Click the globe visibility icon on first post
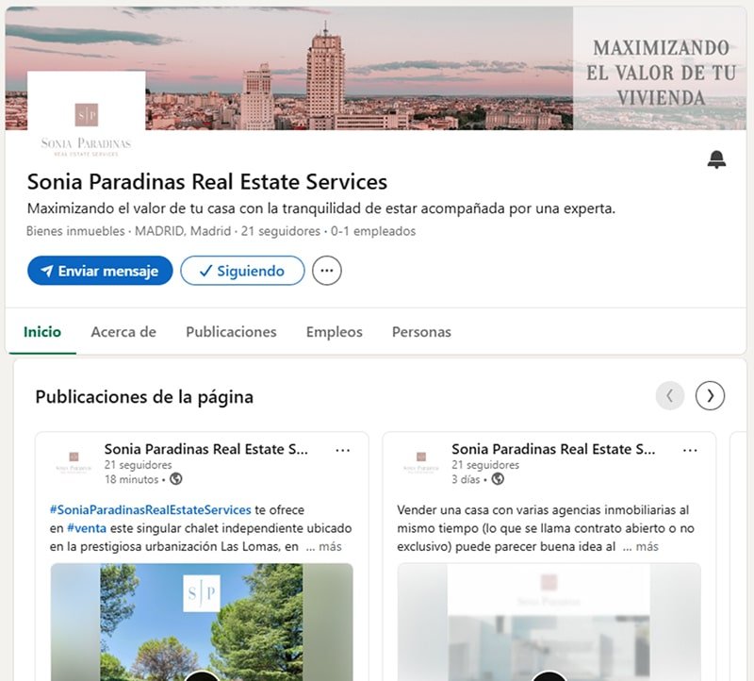Screen dimensions: 754x681 tap(176, 479)
